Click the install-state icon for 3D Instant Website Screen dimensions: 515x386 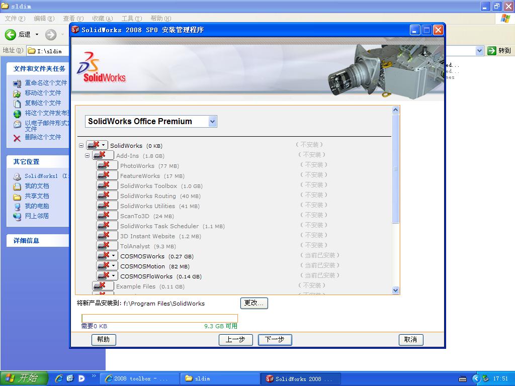107,236
